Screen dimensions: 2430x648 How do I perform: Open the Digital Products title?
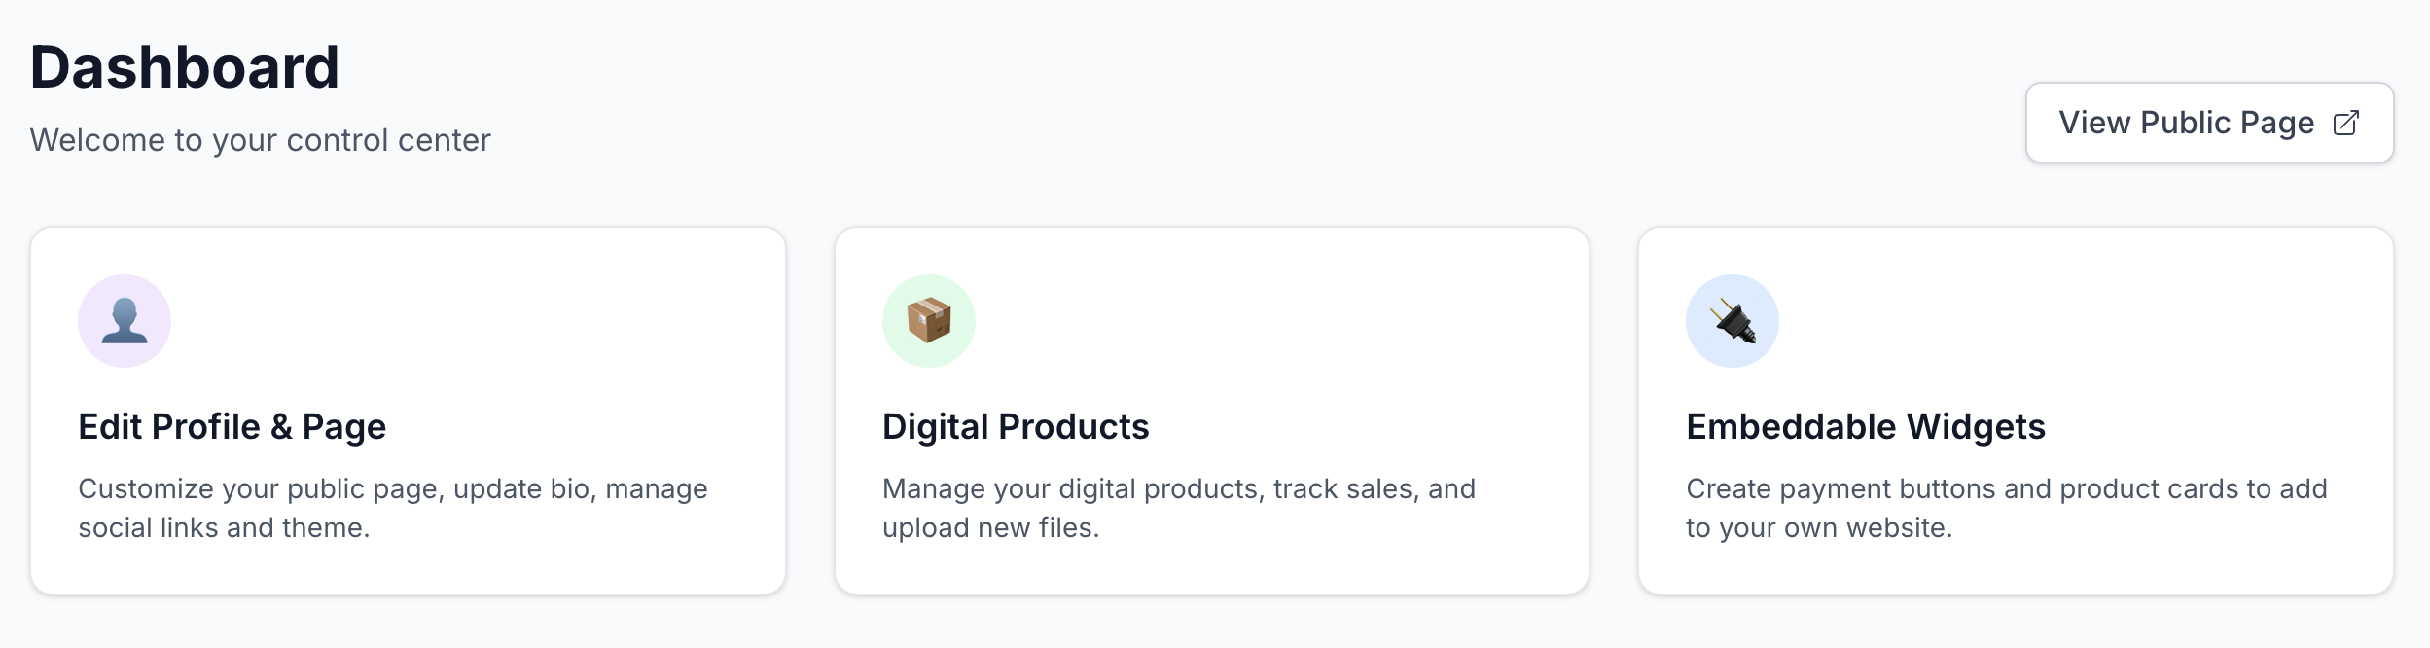pyautogui.click(x=1016, y=427)
